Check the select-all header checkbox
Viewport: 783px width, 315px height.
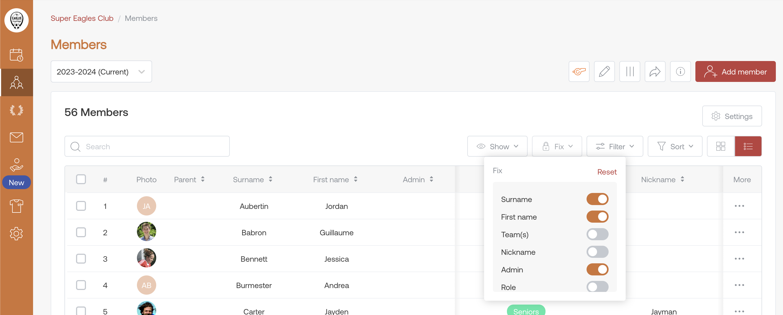(x=81, y=179)
